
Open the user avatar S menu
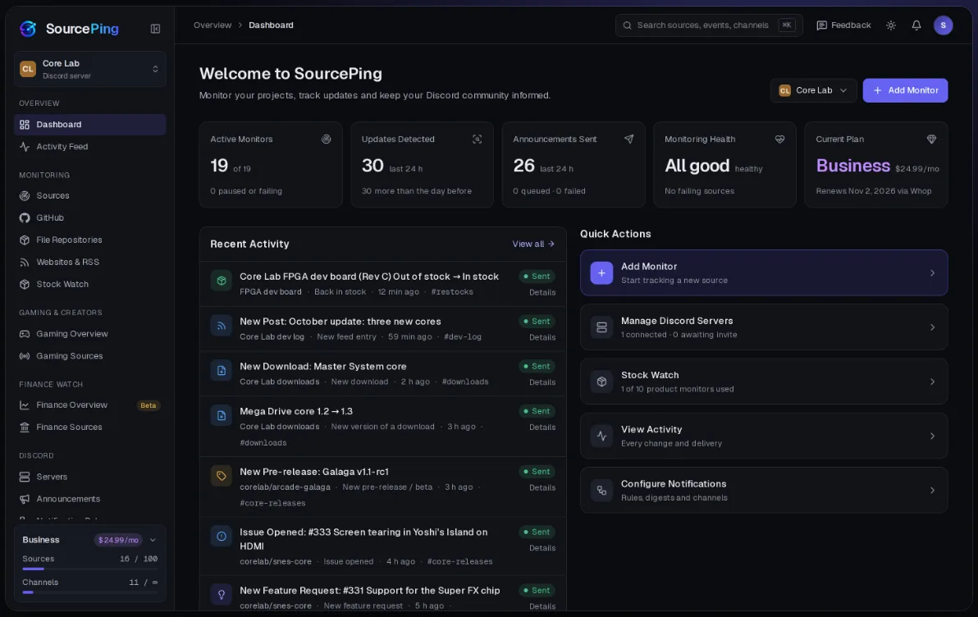pos(943,25)
